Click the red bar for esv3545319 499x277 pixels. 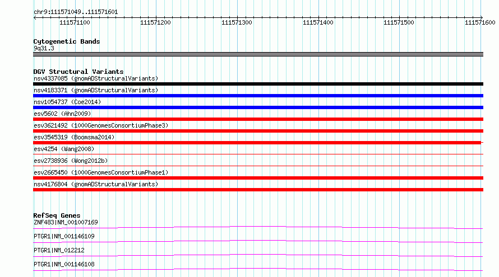(257, 143)
